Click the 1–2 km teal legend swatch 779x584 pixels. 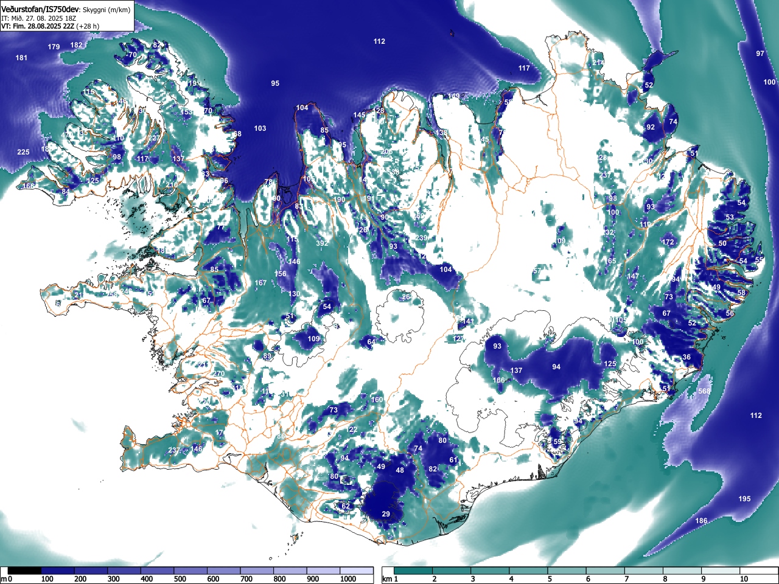tap(414, 571)
